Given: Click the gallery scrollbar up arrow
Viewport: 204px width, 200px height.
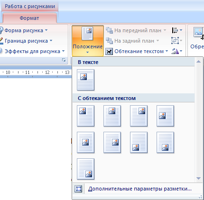Looking at the screenshot, I should click(198, 62).
